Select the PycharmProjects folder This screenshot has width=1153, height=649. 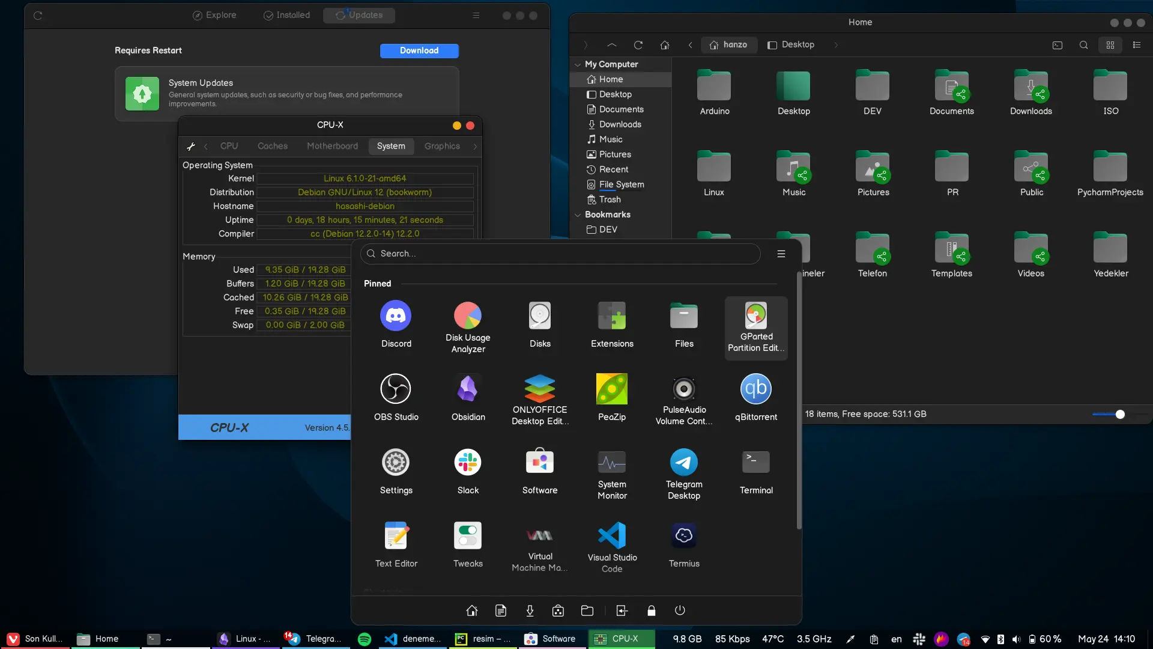(x=1110, y=174)
